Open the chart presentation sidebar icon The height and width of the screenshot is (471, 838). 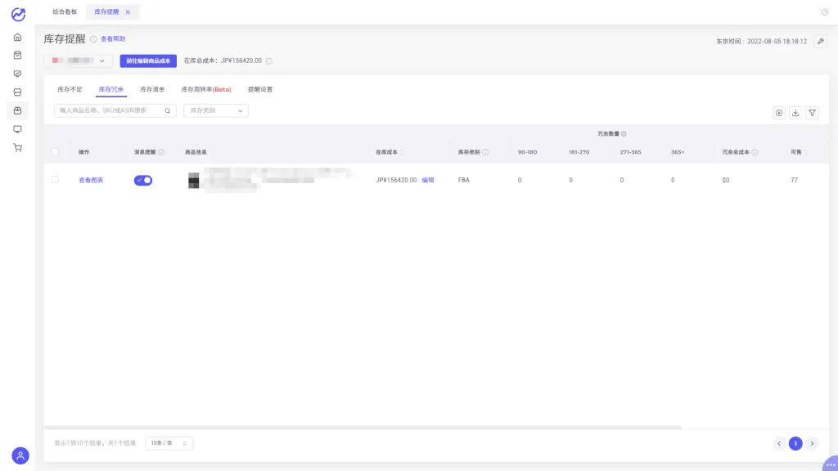(18, 74)
